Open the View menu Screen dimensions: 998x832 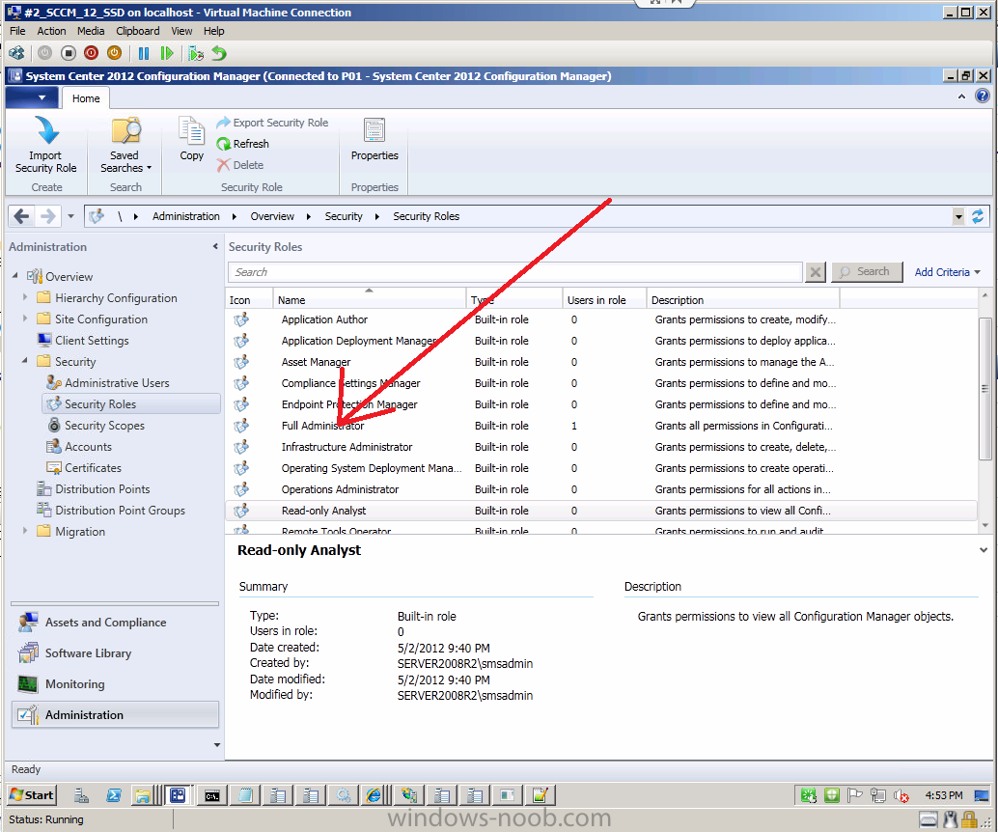click(x=181, y=31)
